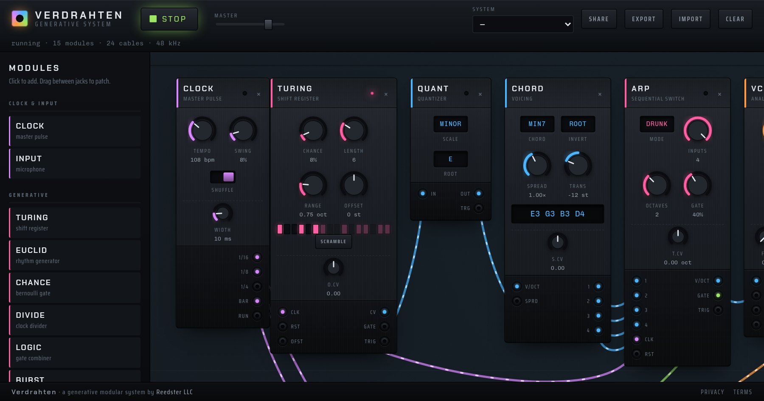Click the Verdrahten logo icon
Viewport: 764px width, 401px height.
(20, 19)
